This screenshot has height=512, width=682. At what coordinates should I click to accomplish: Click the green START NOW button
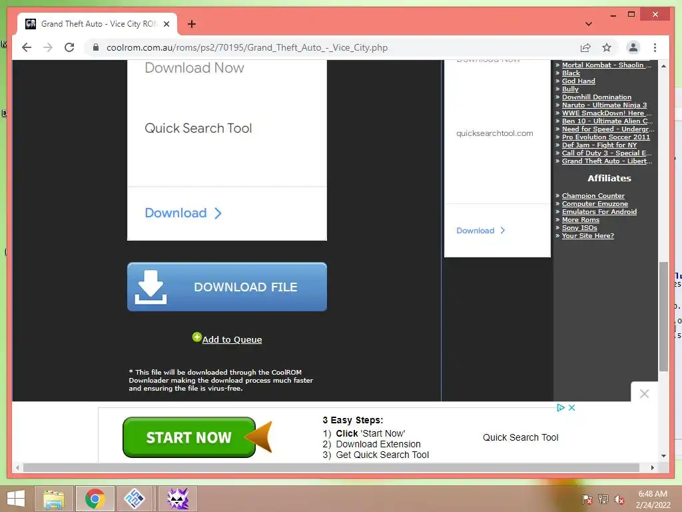click(x=188, y=437)
